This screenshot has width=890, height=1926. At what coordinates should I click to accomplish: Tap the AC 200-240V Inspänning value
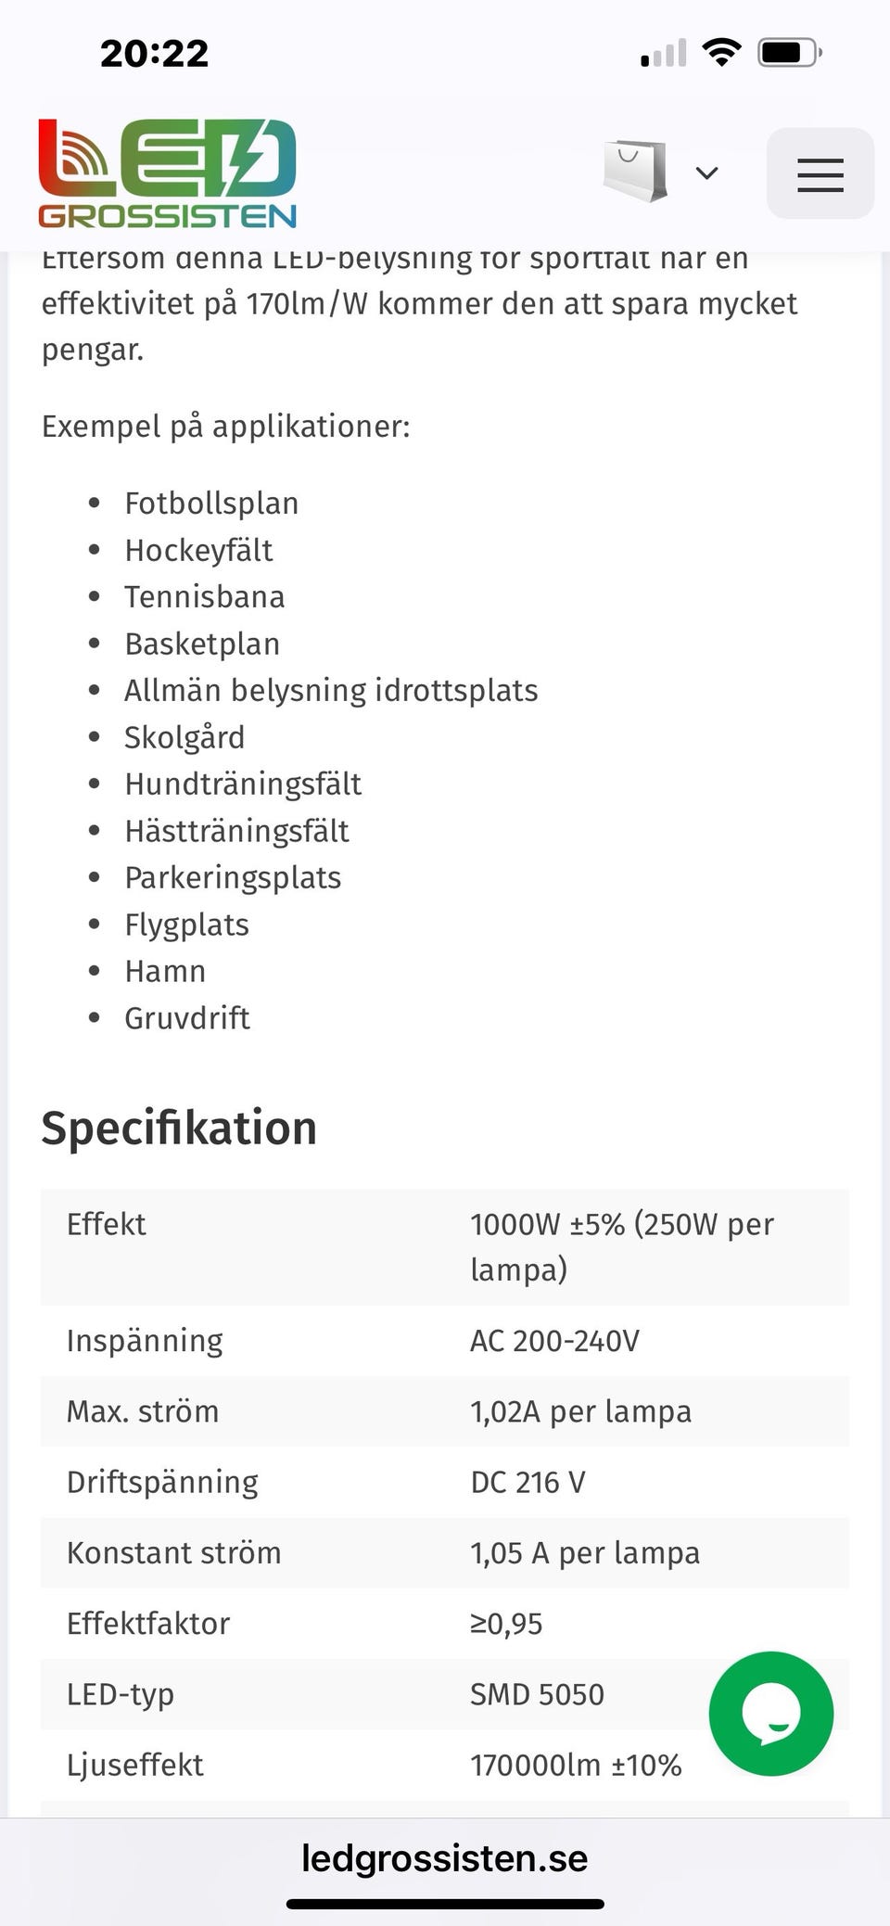[554, 1341]
